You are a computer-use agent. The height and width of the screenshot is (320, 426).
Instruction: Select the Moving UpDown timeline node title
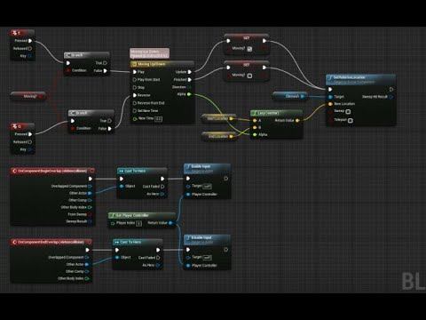(162, 64)
